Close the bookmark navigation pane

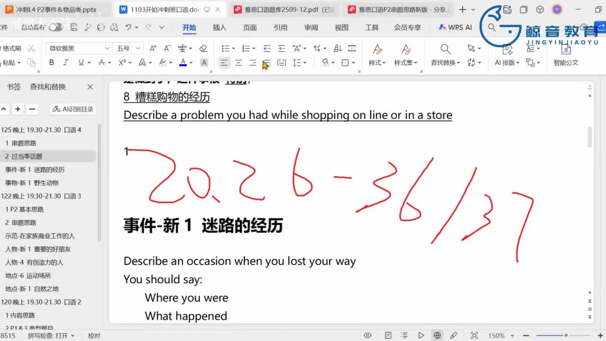[90, 87]
